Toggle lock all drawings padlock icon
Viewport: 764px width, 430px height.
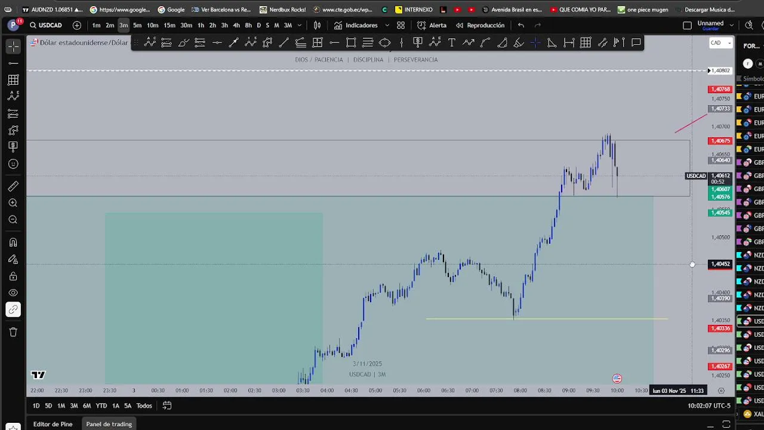[x=13, y=276]
